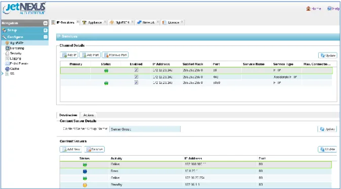Click the green status dot of first content server

85,165
